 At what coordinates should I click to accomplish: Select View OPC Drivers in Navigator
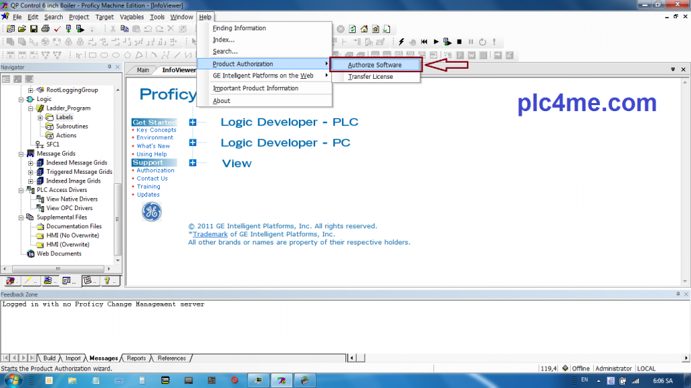tap(69, 208)
